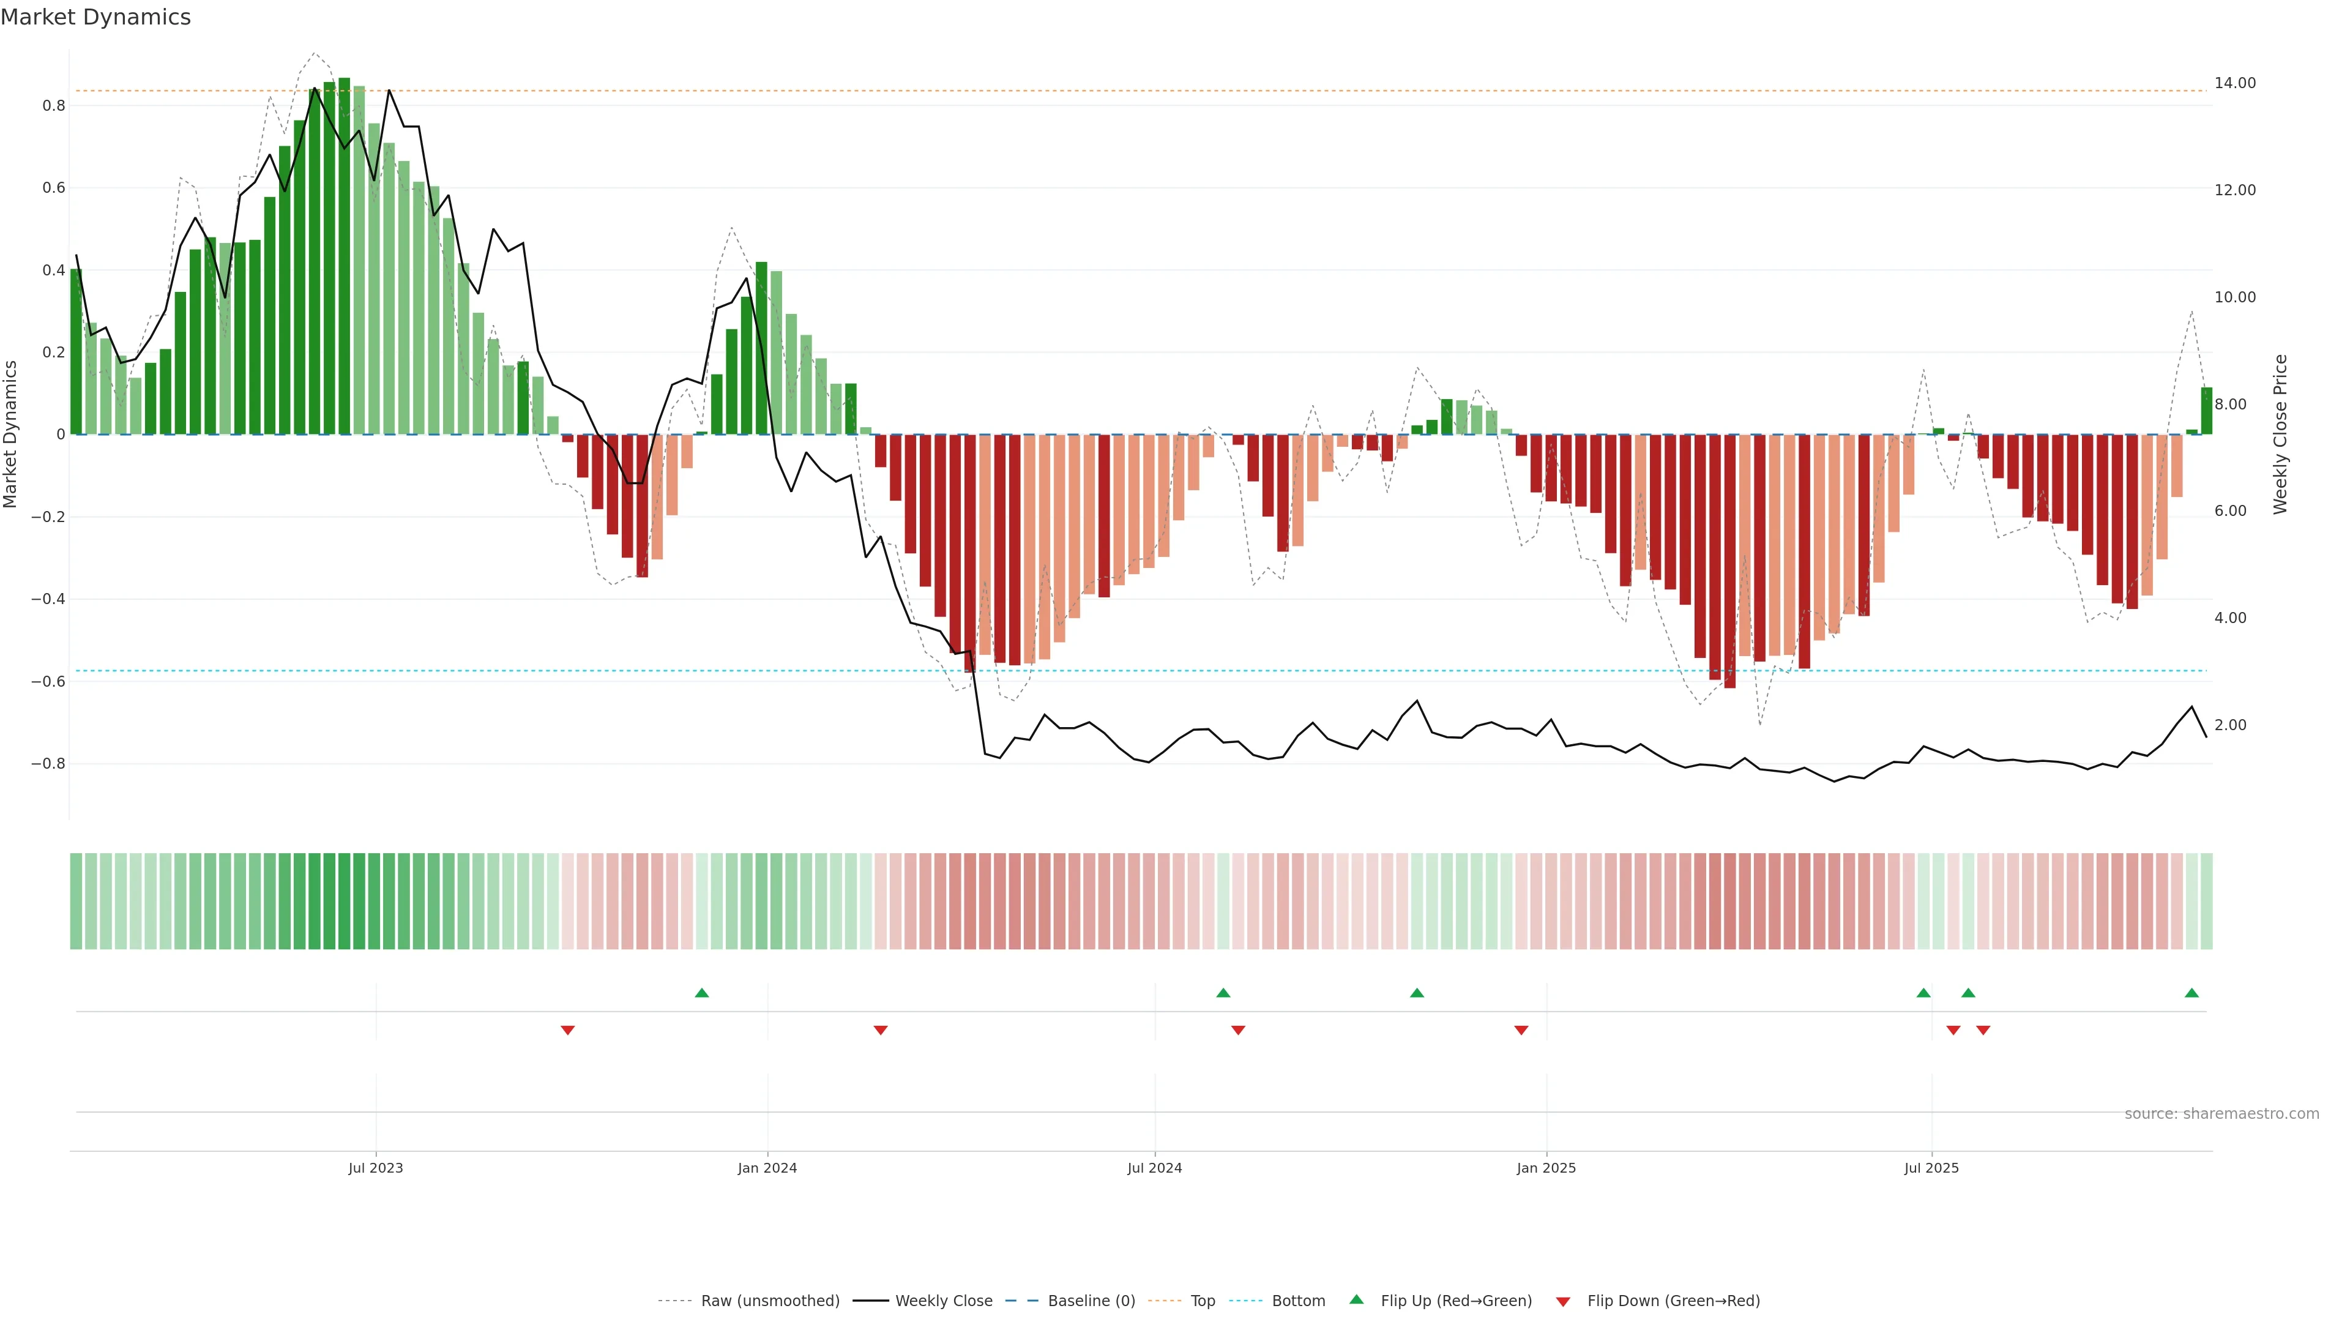Click the Jan 2025 x-axis label
This screenshot has height=1322, width=2350.
pos(1545,1168)
